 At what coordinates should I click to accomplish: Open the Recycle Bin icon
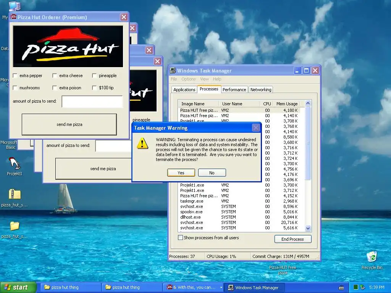(x=372, y=260)
